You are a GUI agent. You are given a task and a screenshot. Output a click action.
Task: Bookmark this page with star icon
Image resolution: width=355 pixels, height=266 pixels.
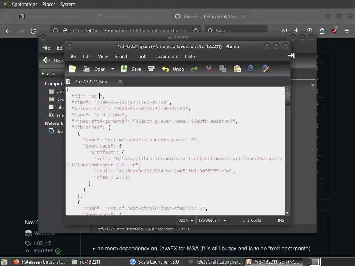point(196,30)
